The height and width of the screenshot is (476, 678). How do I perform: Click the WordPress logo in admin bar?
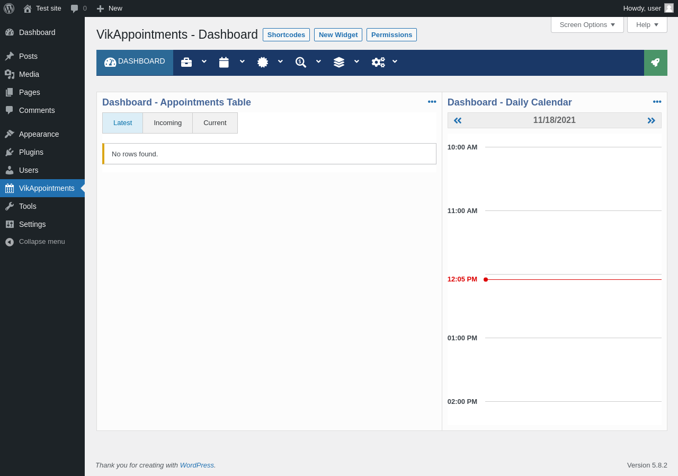[9, 8]
